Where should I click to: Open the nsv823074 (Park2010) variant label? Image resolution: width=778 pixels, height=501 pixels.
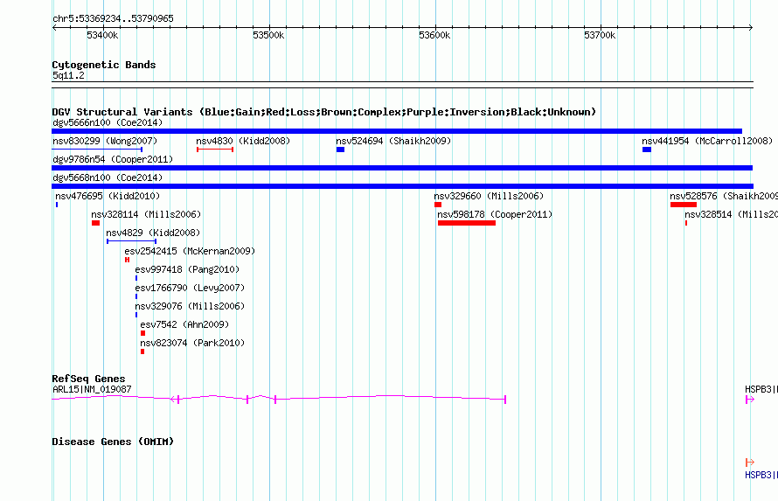[x=192, y=343]
